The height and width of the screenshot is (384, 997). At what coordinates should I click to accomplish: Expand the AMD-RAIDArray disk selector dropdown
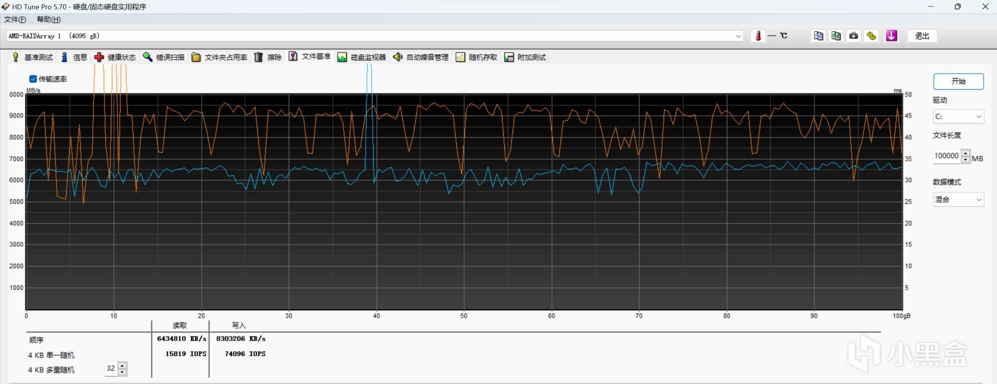tap(738, 36)
